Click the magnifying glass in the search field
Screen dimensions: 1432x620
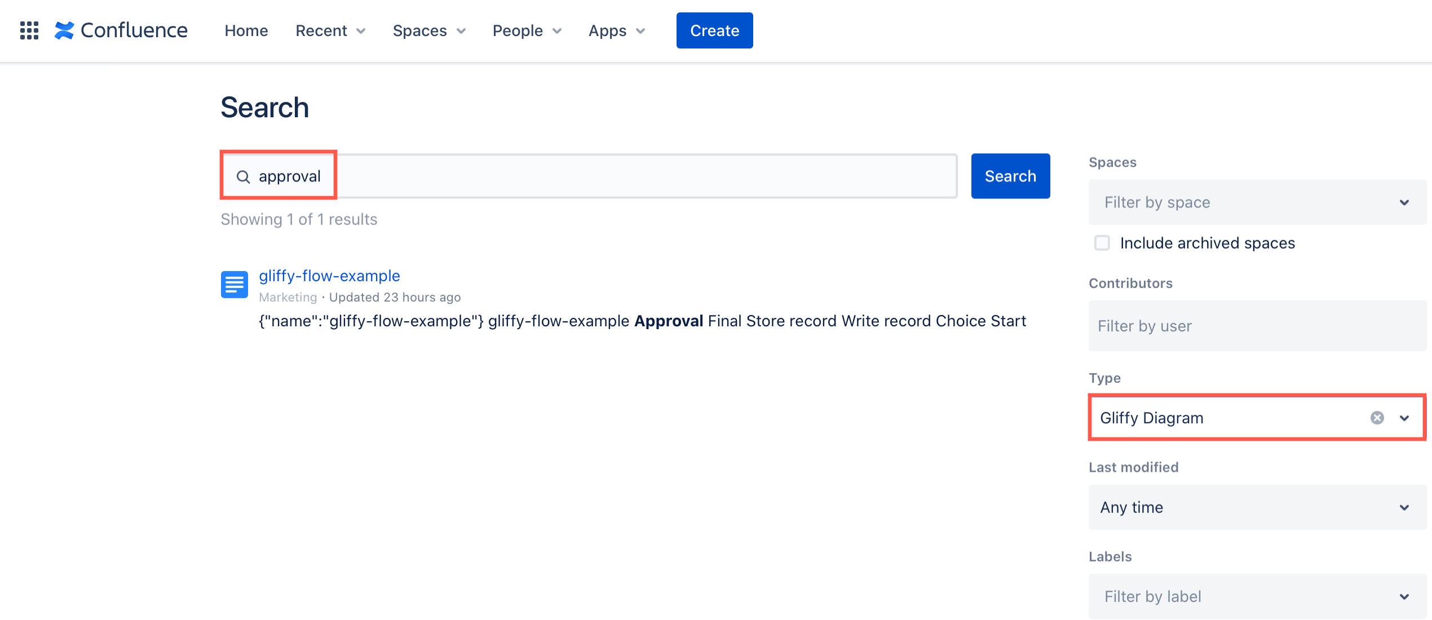(244, 176)
